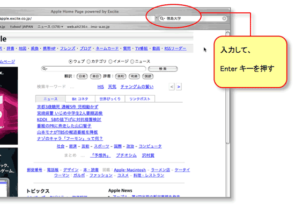Open the Yahoo! JAPAN bookmark
295x205 pixels.
tap(21, 26)
